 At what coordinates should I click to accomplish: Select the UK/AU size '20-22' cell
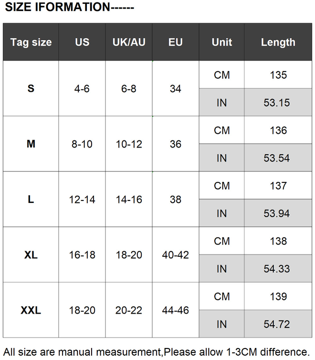coord(129,310)
